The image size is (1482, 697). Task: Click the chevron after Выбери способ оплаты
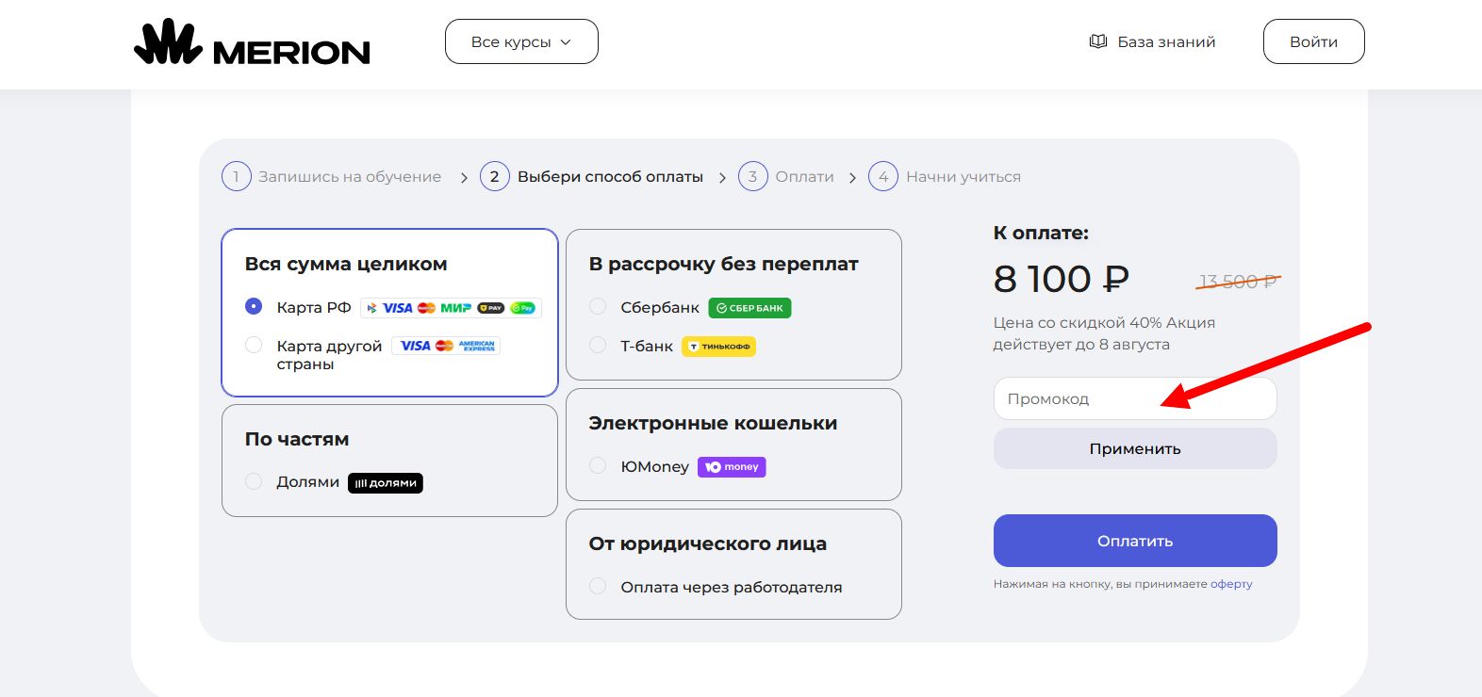pyautogui.click(x=722, y=177)
